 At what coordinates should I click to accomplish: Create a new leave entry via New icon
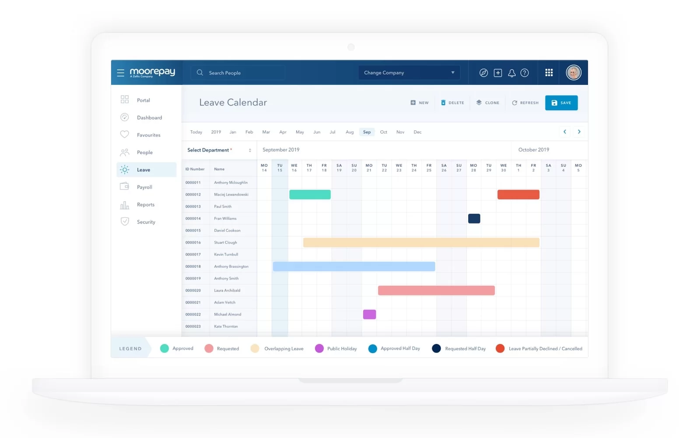coord(419,102)
